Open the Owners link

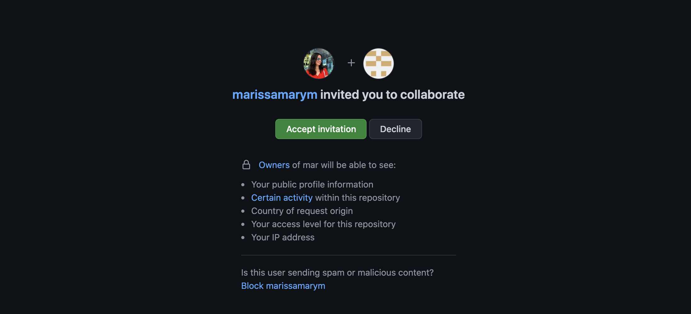coord(274,165)
